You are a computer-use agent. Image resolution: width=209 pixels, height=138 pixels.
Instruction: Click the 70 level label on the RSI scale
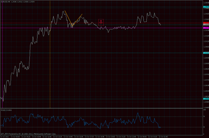(204, 117)
